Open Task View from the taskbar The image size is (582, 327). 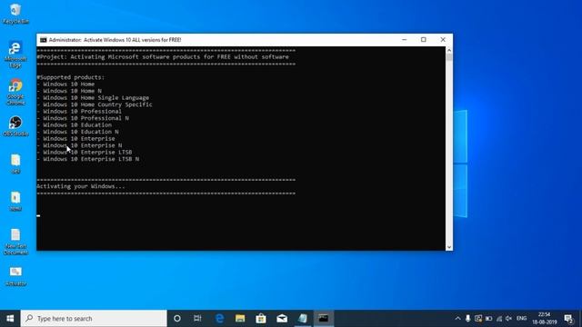(x=197, y=319)
